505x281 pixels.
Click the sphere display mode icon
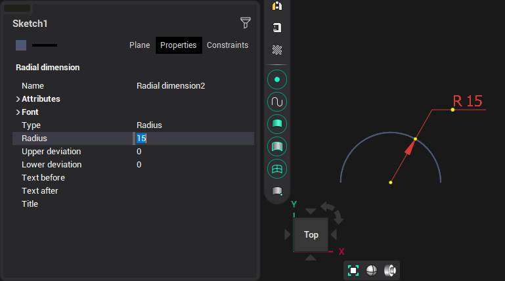[372, 270]
